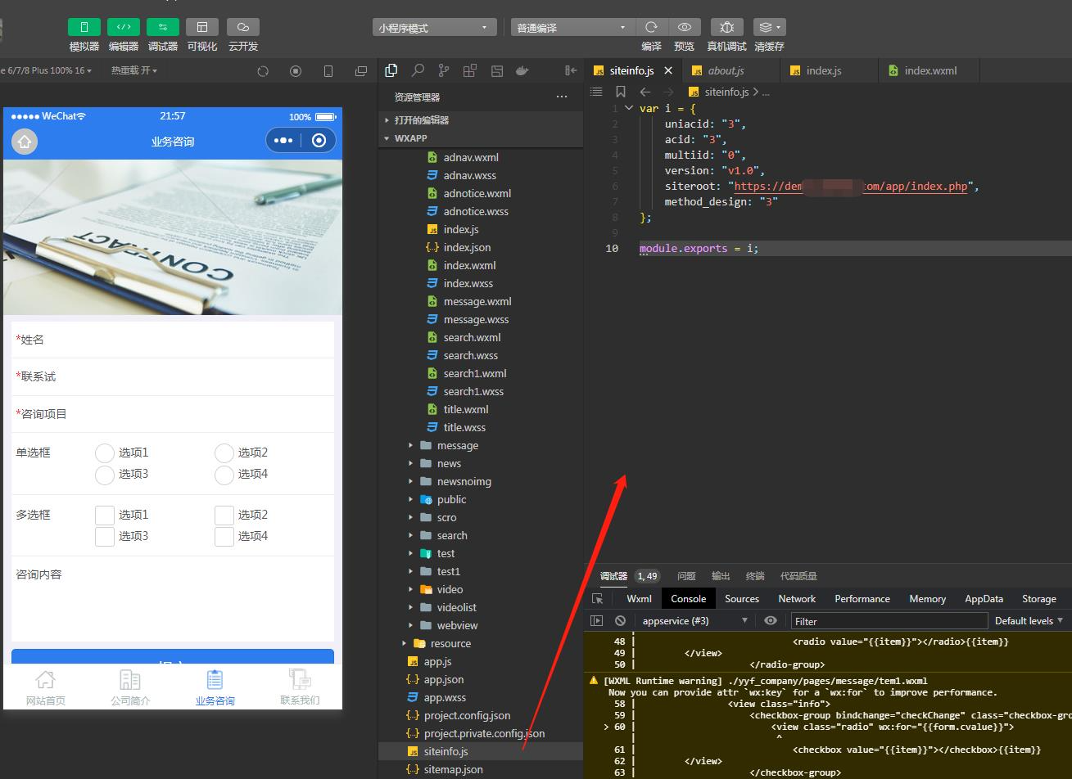This screenshot has width=1072, height=779.
Task: Expand the resource folder
Action: pos(481,643)
